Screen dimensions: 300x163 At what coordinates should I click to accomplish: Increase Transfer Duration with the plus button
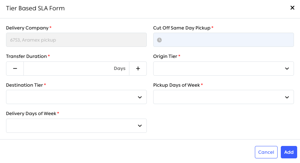(x=138, y=69)
